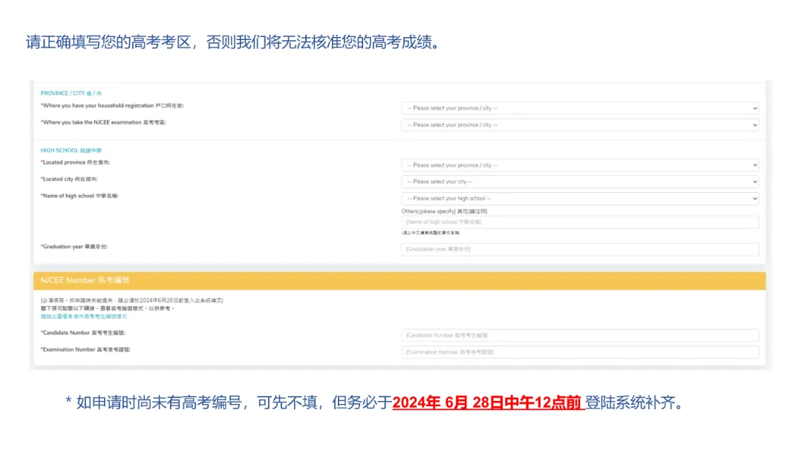This screenshot has width=802, height=450.
Task: Open the household registration province dropdown
Action: tap(580, 108)
